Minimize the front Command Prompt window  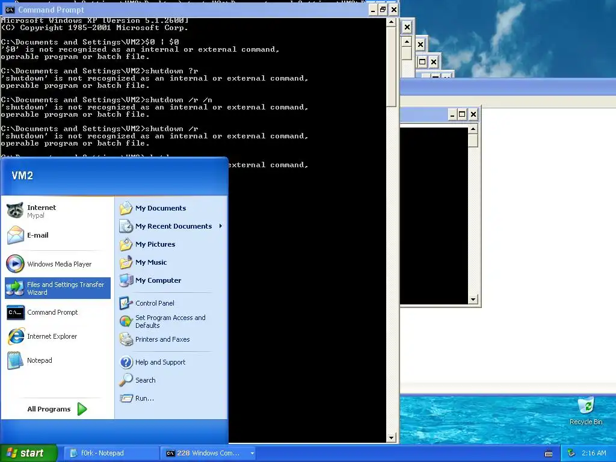coord(373,10)
